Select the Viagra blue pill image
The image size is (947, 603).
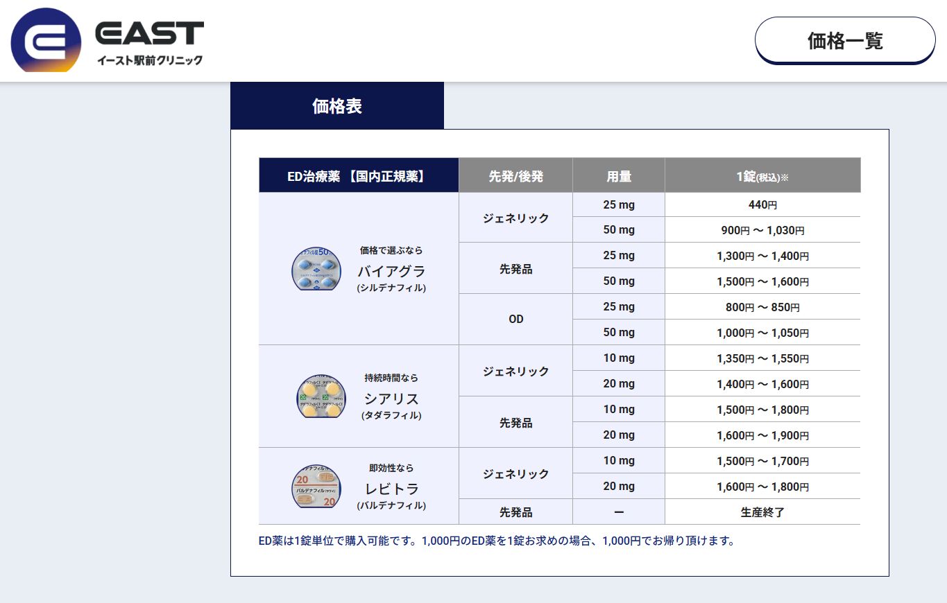316,270
